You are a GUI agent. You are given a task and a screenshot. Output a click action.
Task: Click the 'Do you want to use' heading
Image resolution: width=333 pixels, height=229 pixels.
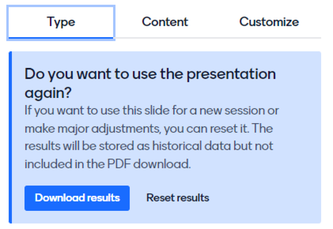[x=150, y=74]
